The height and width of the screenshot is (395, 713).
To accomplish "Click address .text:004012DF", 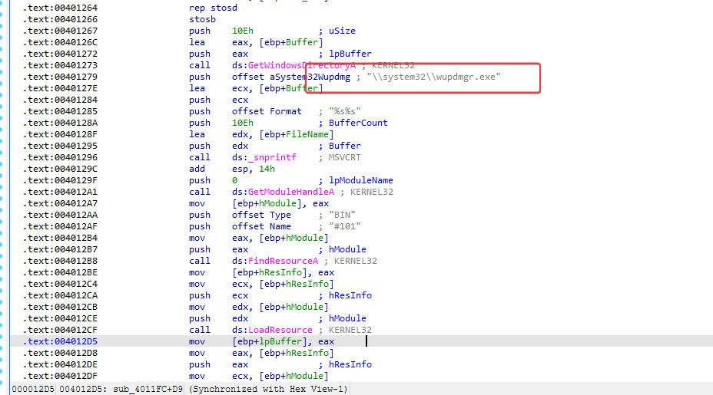I will click(60, 376).
